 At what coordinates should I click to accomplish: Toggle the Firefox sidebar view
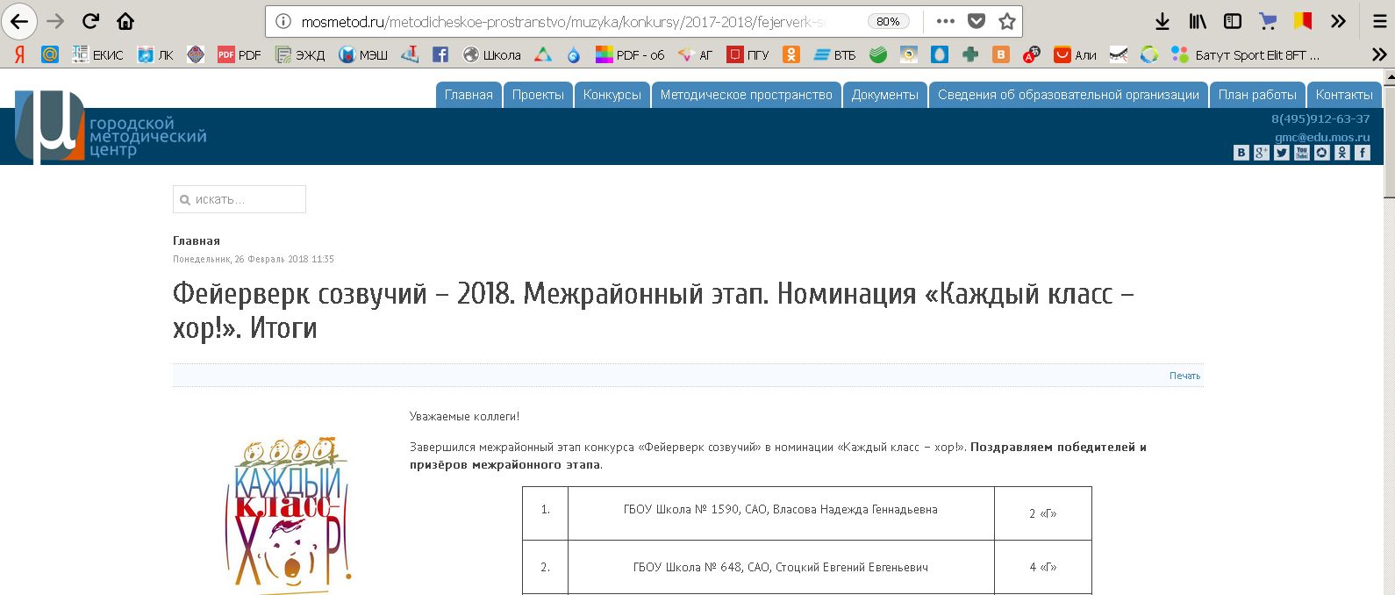click(x=1233, y=21)
